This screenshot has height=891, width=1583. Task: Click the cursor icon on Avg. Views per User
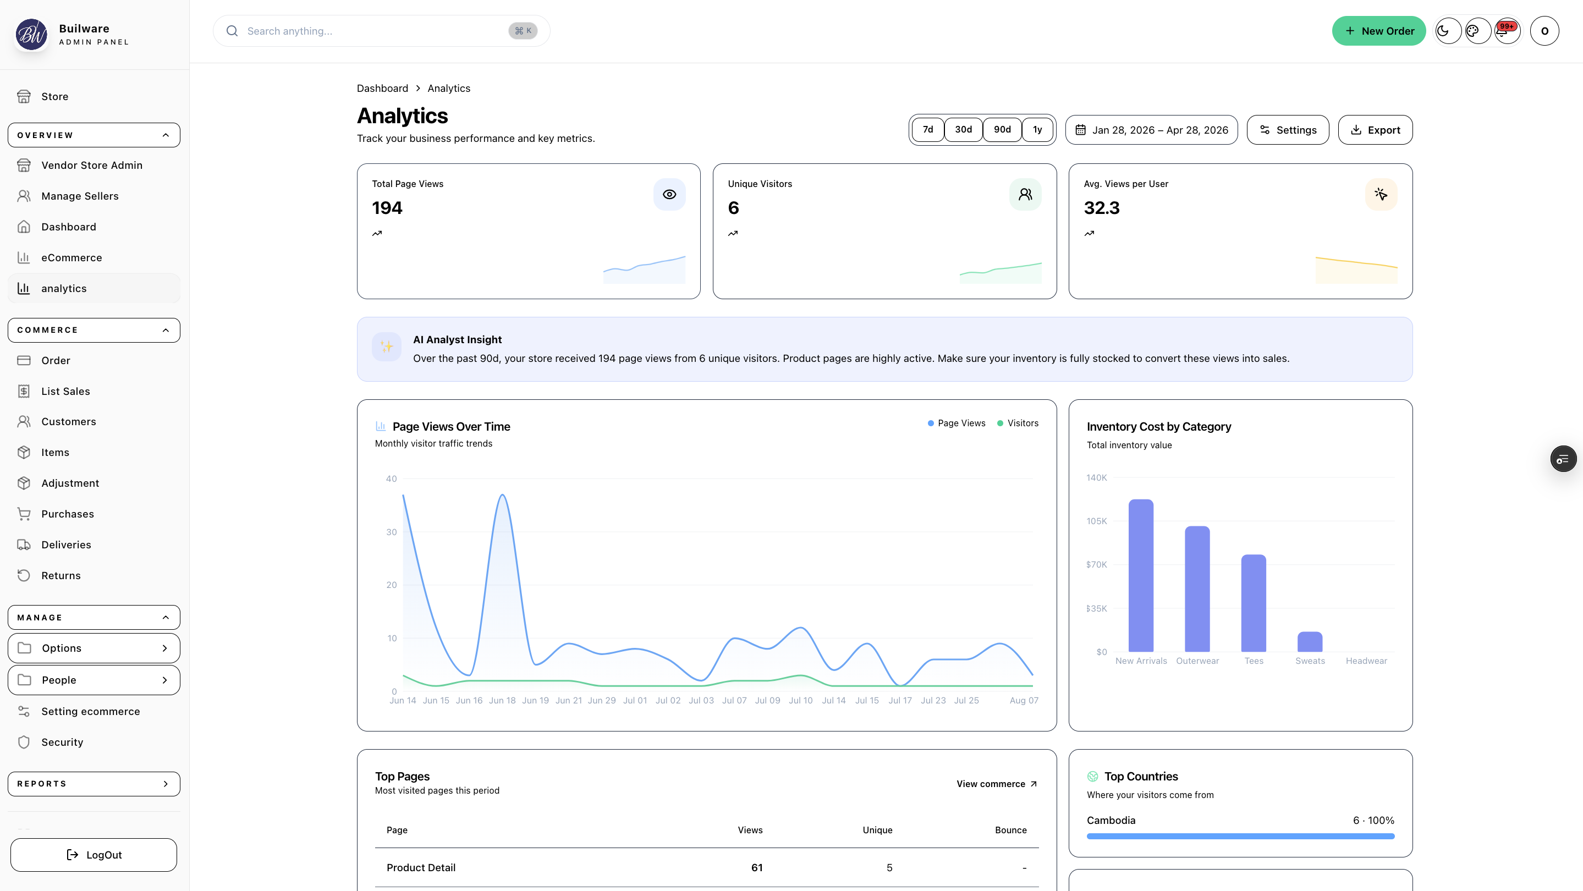[x=1381, y=194]
